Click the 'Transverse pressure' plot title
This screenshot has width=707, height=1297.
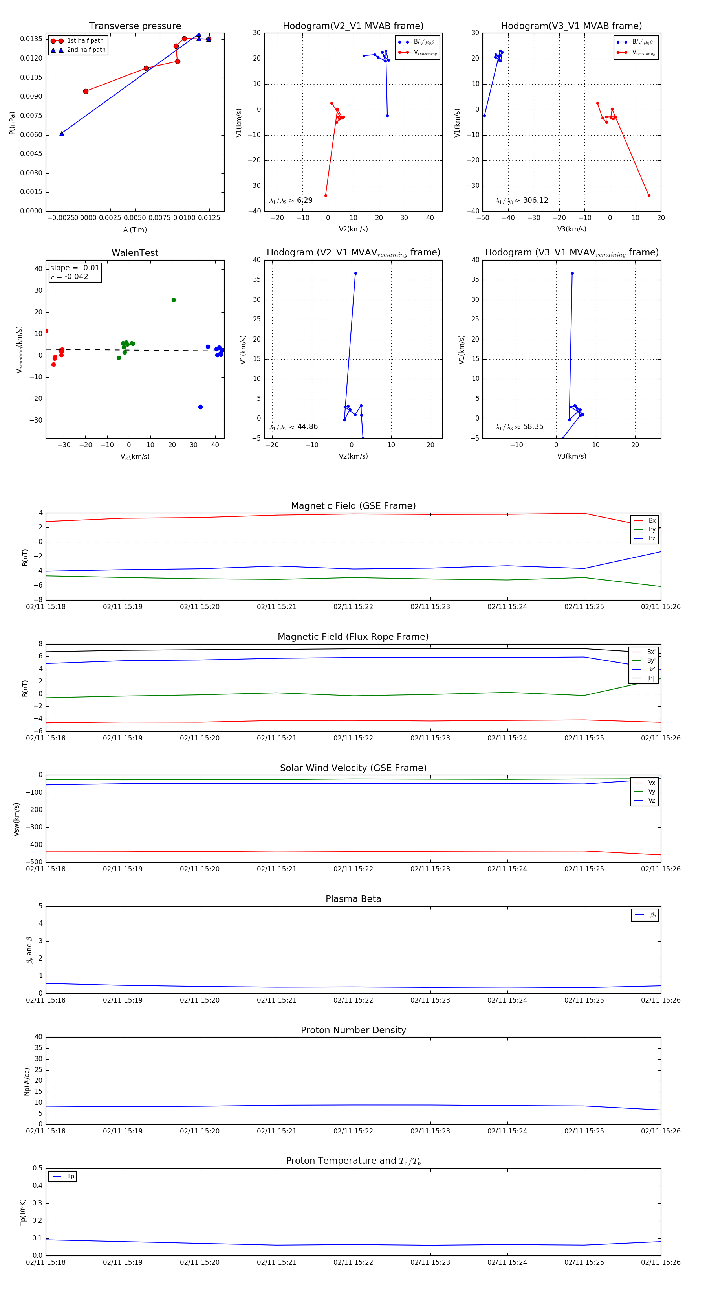(135, 26)
